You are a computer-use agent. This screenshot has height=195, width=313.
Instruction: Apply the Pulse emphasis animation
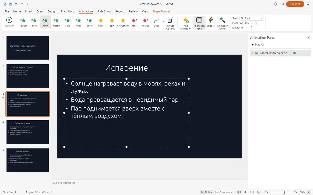pyautogui.click(x=101, y=22)
